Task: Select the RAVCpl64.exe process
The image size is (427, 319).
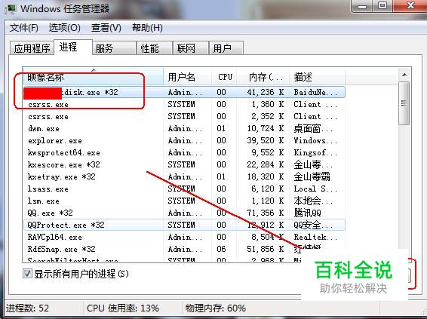Action: tap(184, 237)
